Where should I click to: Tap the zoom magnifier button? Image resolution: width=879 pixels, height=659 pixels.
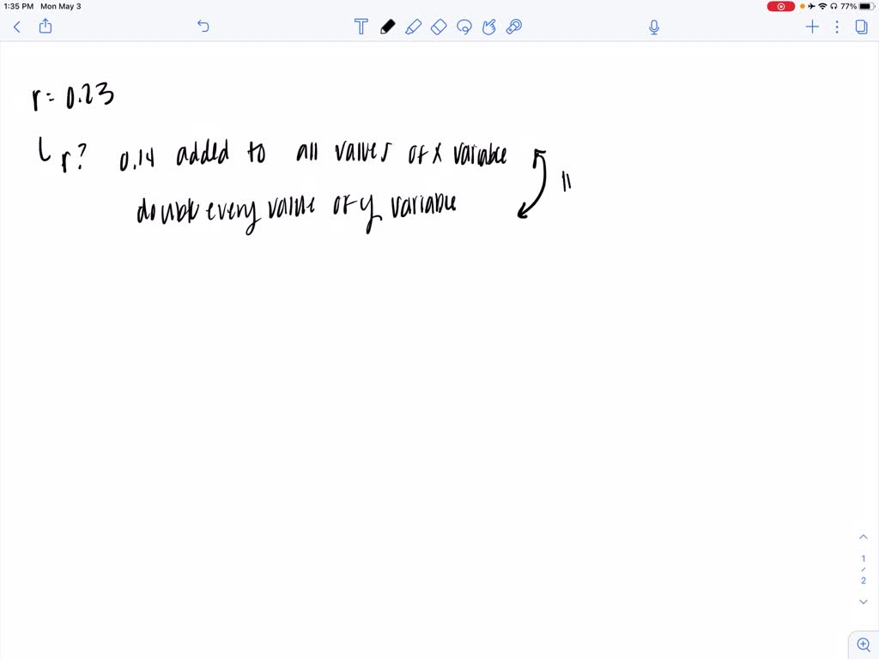click(864, 645)
